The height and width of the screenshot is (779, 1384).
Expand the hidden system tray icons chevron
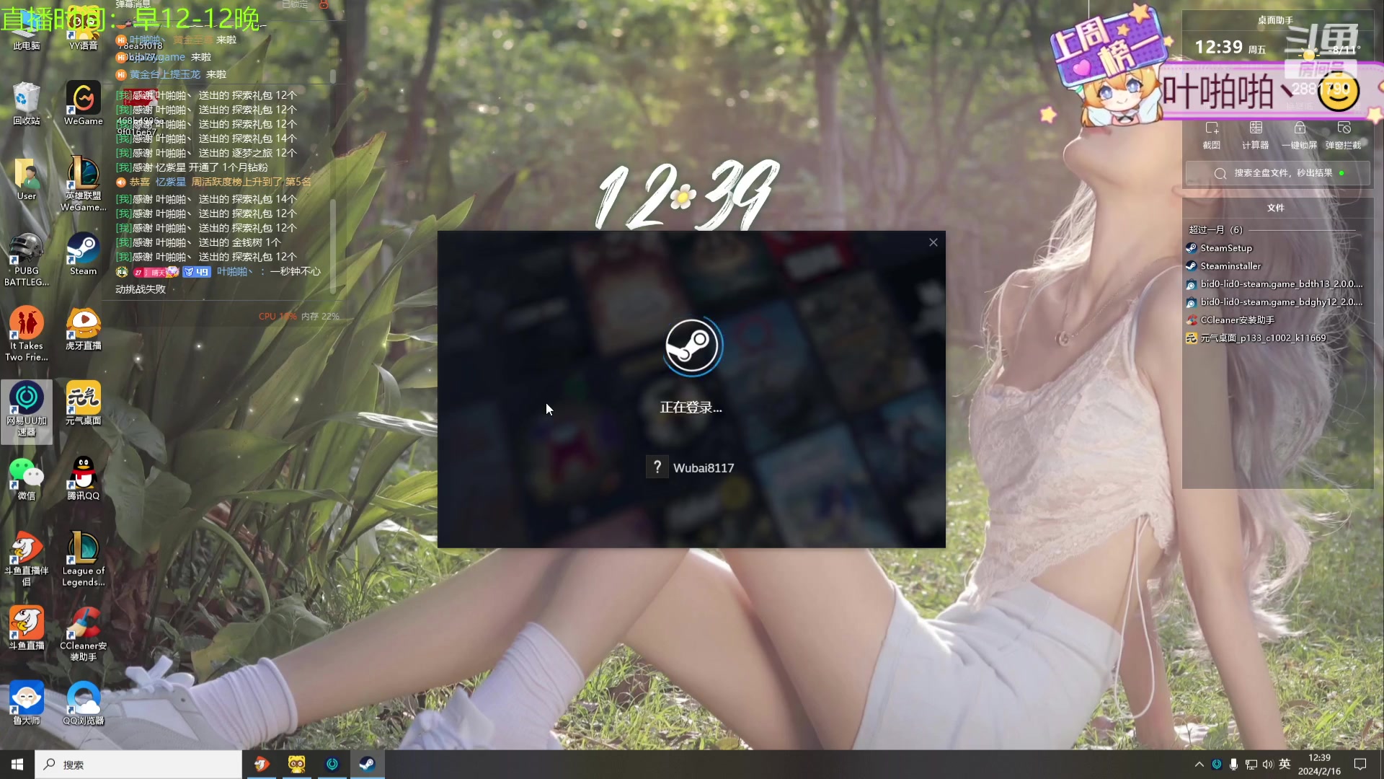[1199, 765]
